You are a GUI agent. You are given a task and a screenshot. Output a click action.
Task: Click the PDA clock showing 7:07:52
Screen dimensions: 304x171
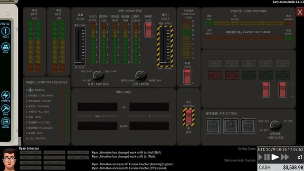point(5,24)
